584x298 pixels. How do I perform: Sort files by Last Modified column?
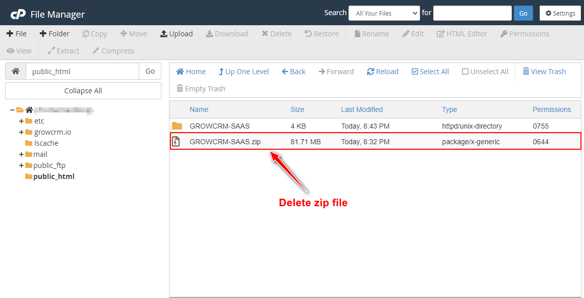click(x=362, y=109)
